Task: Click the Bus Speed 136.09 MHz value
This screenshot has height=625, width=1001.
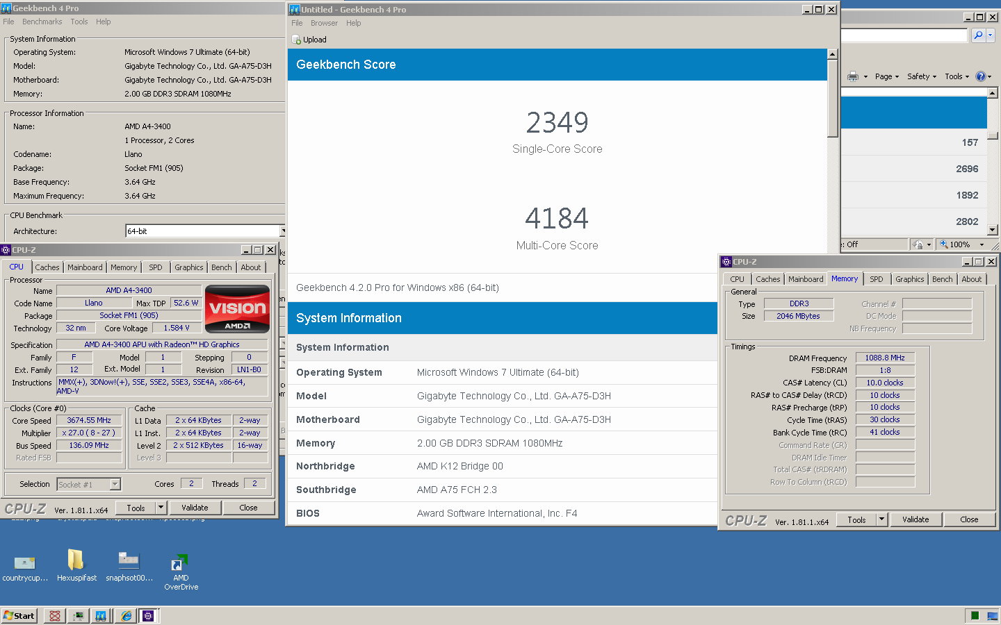Action: [x=89, y=445]
